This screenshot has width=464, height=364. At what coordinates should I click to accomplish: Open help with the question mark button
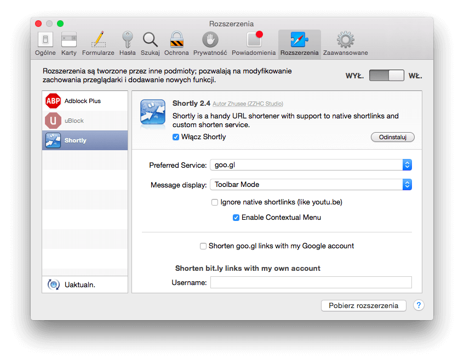pos(419,305)
